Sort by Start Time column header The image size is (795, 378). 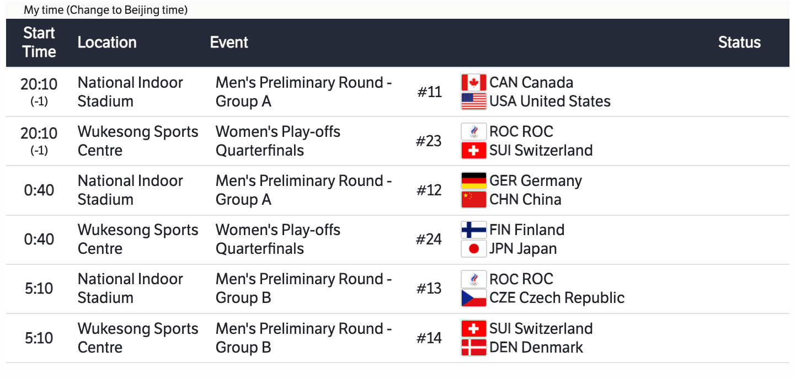(x=39, y=42)
